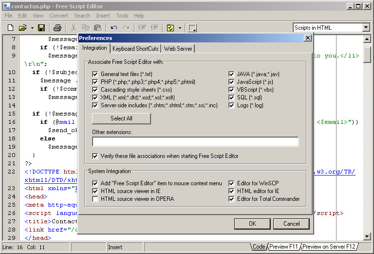The height and width of the screenshot is (254, 374).
Task: Click the Other extensions text field
Action: (195, 141)
